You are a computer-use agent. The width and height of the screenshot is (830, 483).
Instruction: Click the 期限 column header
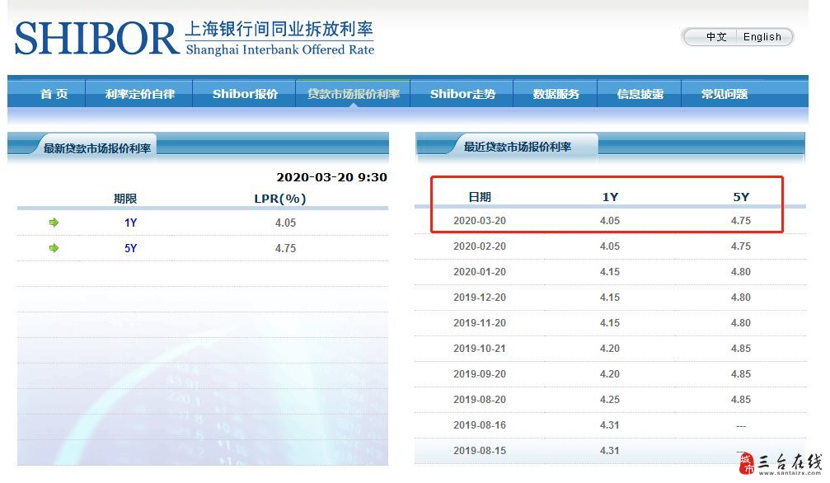(x=125, y=199)
